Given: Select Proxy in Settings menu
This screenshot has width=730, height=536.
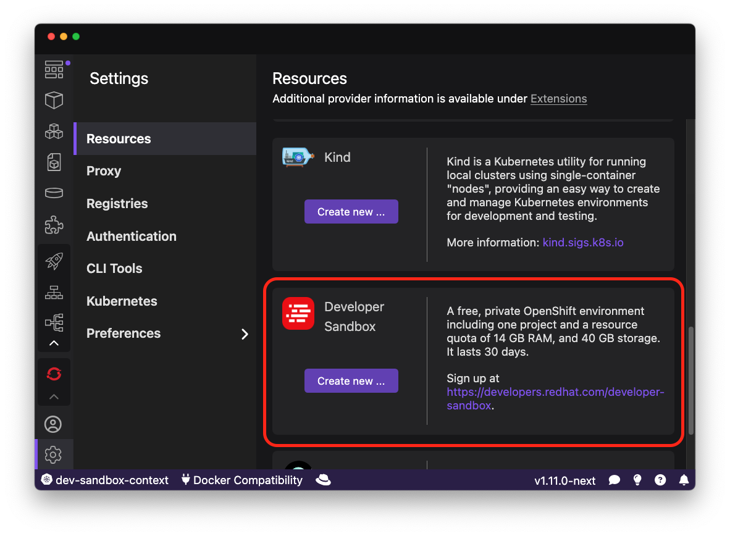Looking at the screenshot, I should [x=166, y=171].
